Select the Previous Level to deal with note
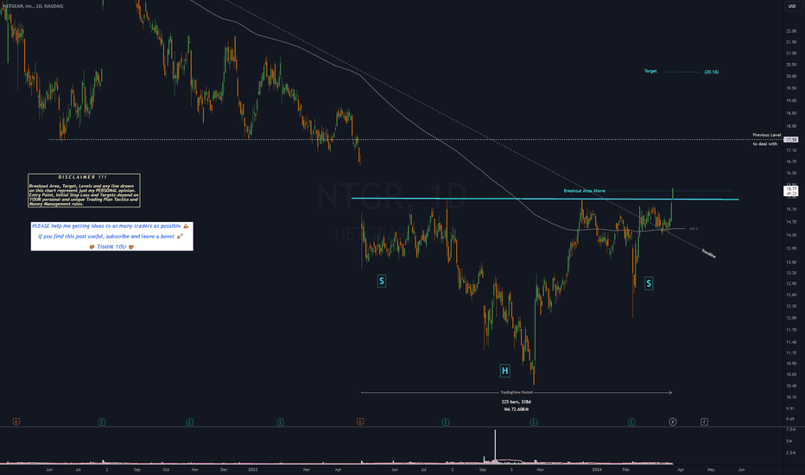 click(766, 140)
